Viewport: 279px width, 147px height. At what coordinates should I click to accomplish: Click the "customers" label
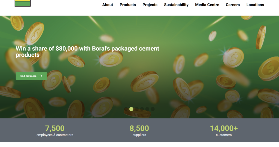click(224, 135)
